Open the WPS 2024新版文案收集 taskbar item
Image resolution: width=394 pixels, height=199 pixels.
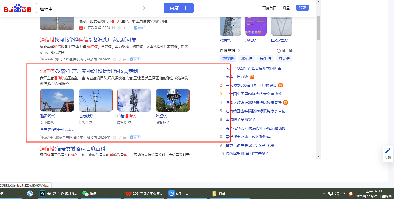(144, 193)
